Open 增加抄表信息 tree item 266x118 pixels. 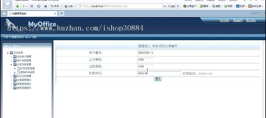[x=28, y=72]
